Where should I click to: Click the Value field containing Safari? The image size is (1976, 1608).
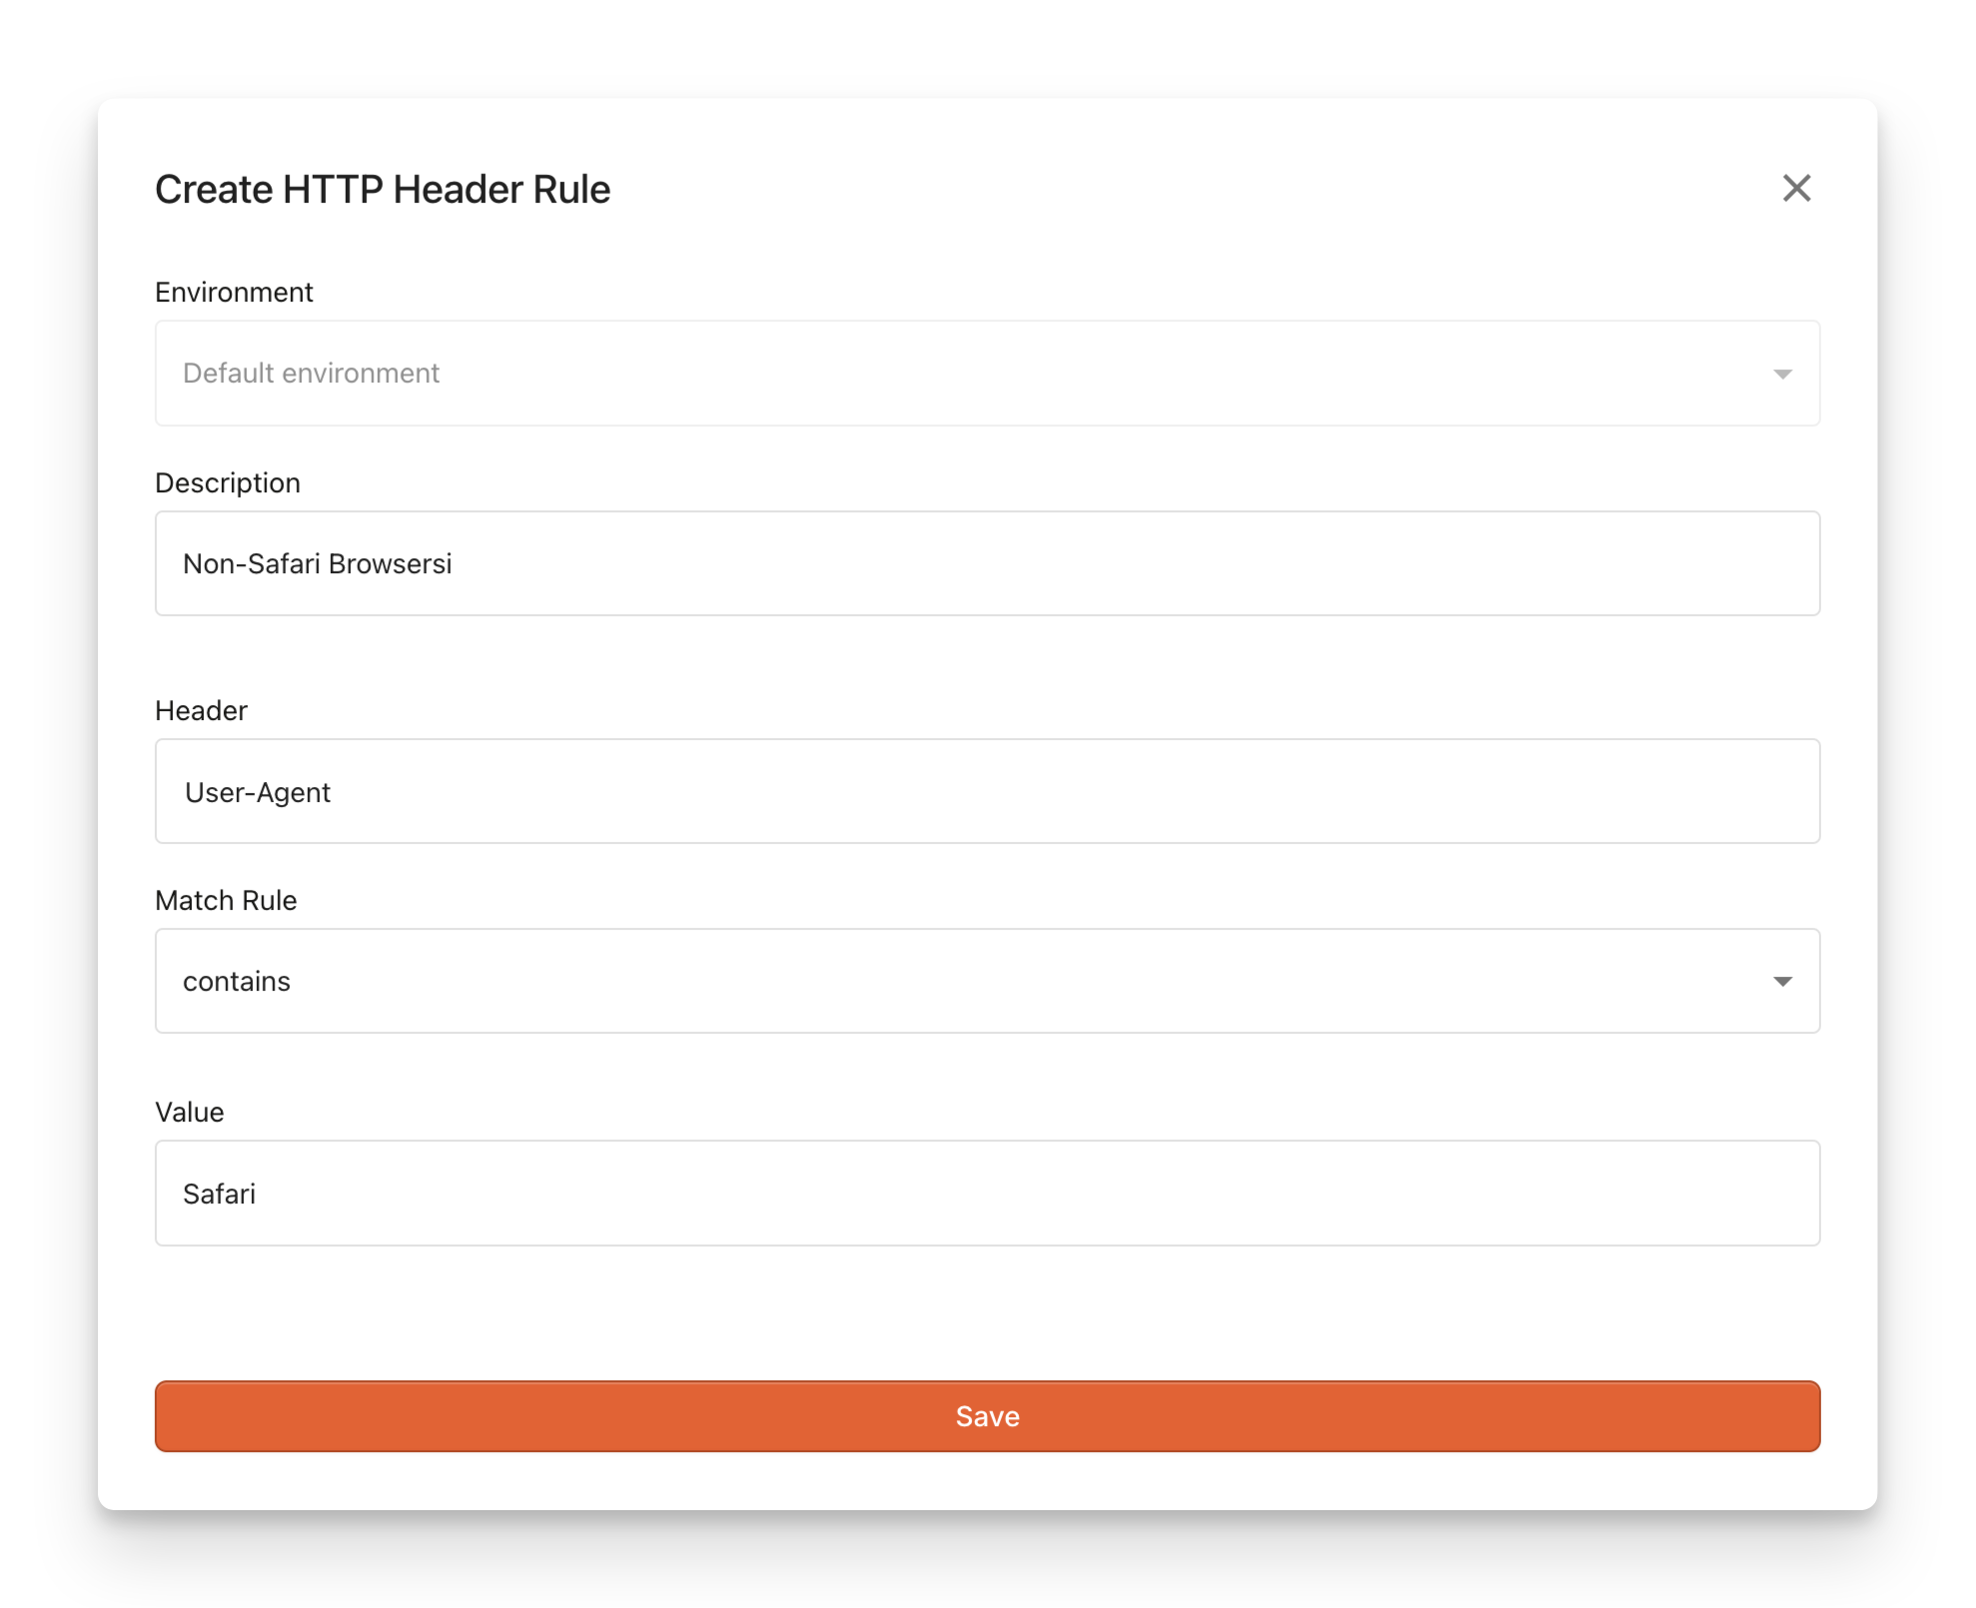click(x=987, y=1194)
